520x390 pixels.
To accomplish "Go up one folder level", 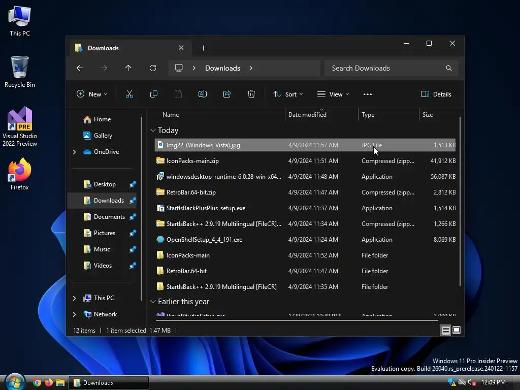I will (x=128, y=68).
